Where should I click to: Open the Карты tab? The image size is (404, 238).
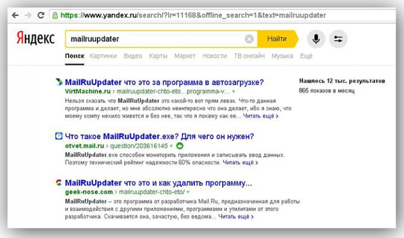(x=158, y=56)
